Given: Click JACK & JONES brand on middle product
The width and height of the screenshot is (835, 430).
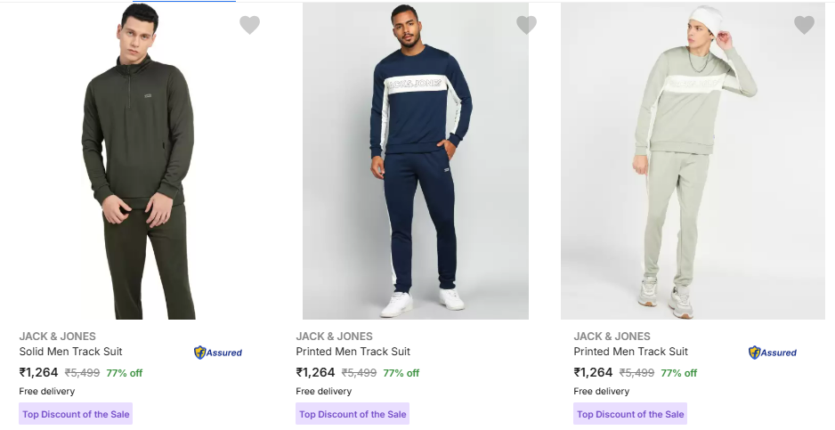Looking at the screenshot, I should (335, 337).
